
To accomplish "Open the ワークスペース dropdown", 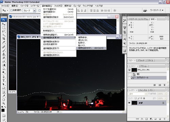I will pyautogui.click(x=157, y=11).
